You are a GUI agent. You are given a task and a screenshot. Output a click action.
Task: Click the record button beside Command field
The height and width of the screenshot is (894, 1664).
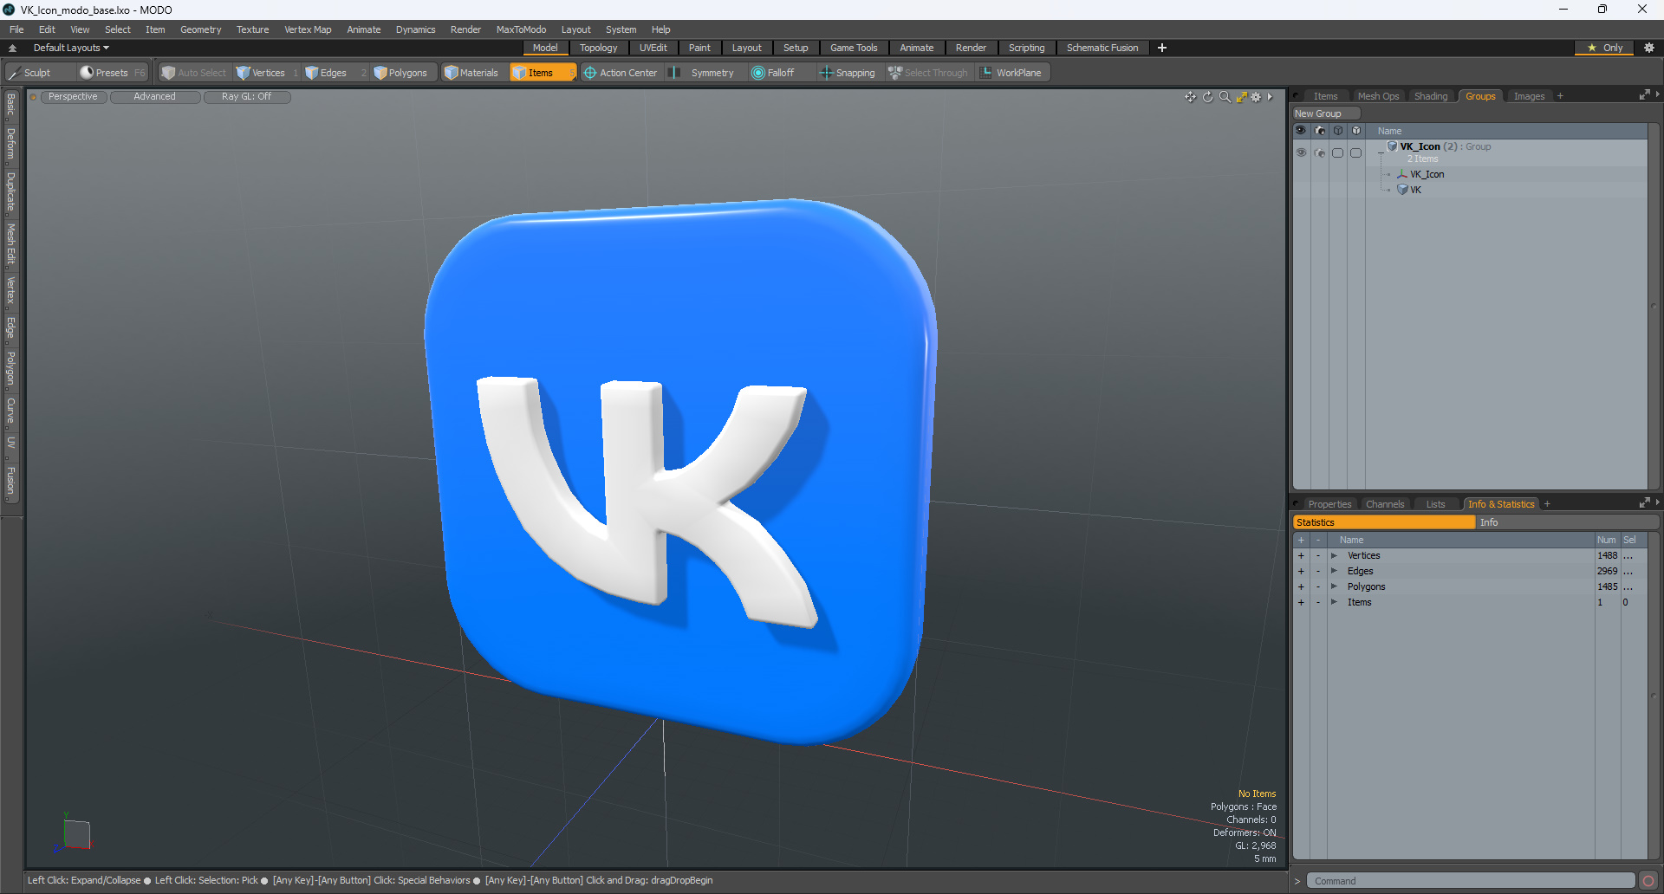click(1648, 881)
